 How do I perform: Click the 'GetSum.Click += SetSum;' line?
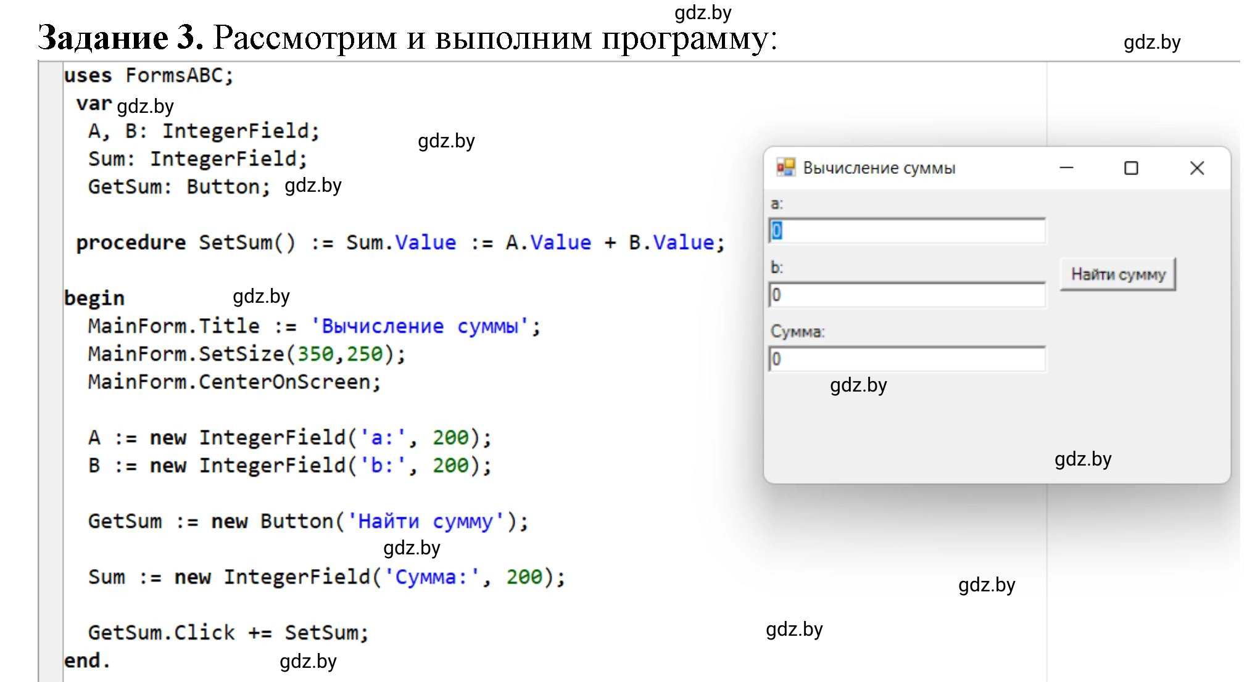click(228, 633)
